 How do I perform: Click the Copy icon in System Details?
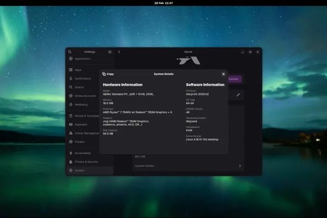[x=104, y=74]
